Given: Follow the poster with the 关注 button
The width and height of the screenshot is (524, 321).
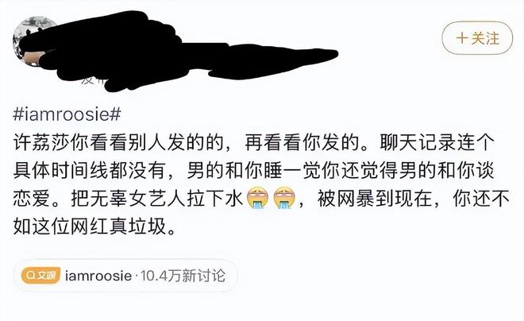Looking at the screenshot, I should (477, 38).
